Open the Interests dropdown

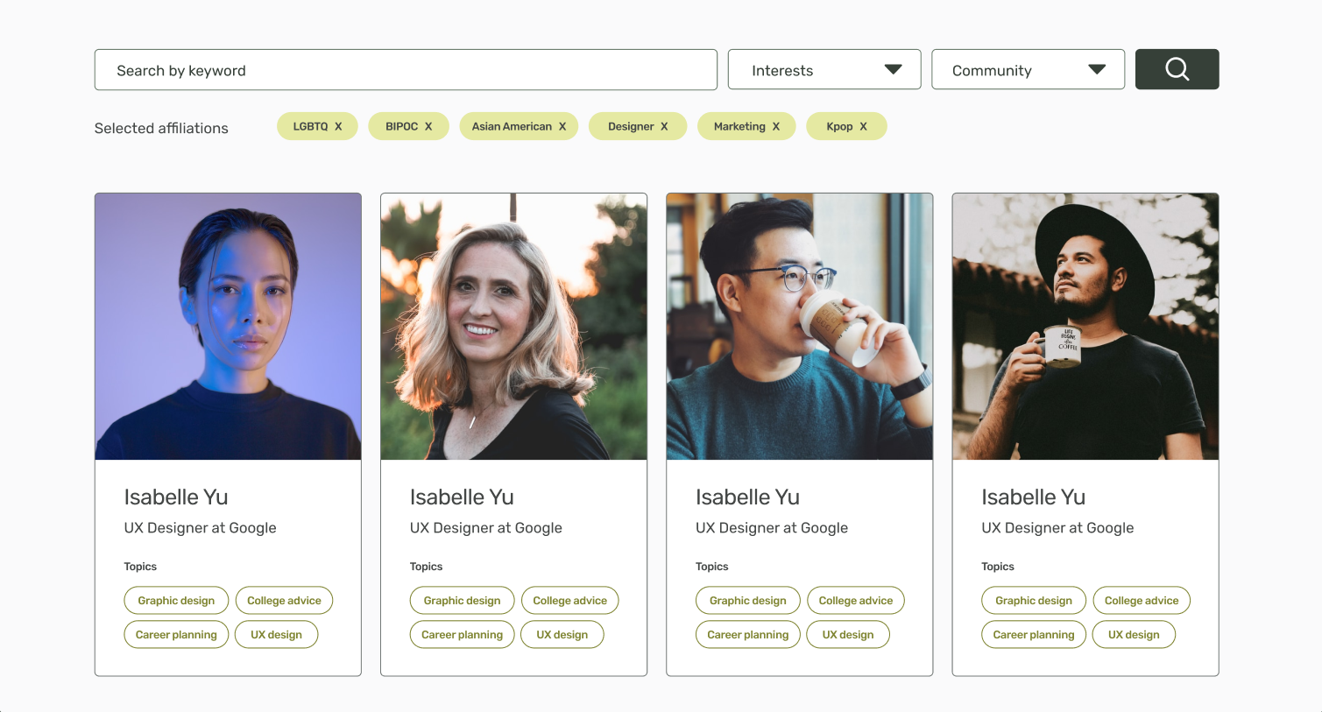824,68
